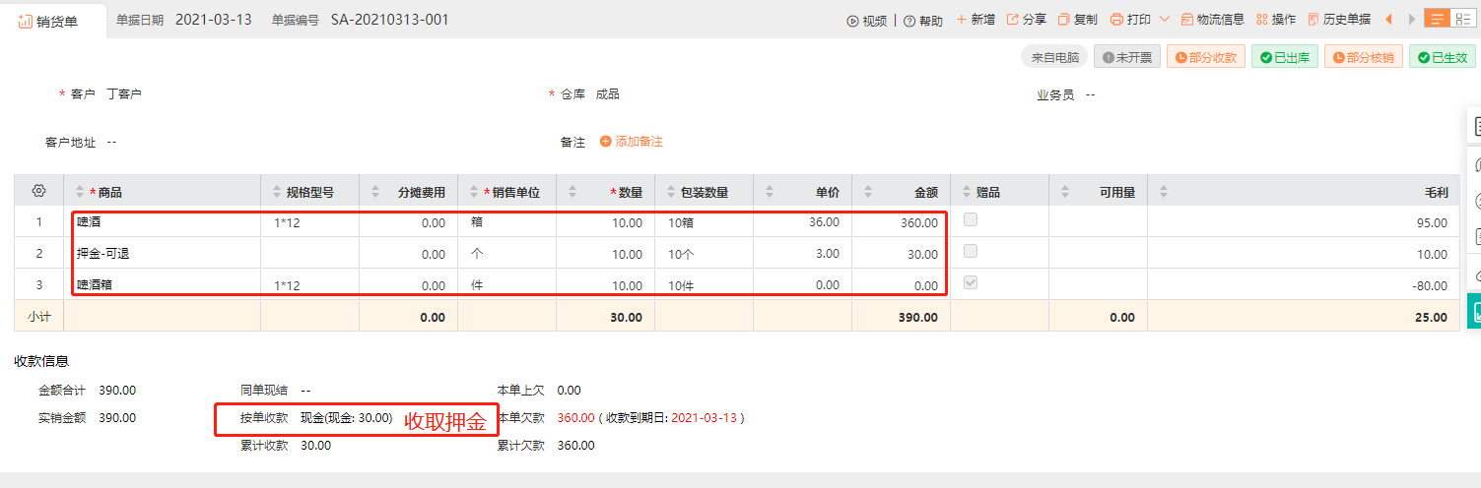Switch to the orange list layout view
The width and height of the screenshot is (1481, 488).
pos(1437,19)
